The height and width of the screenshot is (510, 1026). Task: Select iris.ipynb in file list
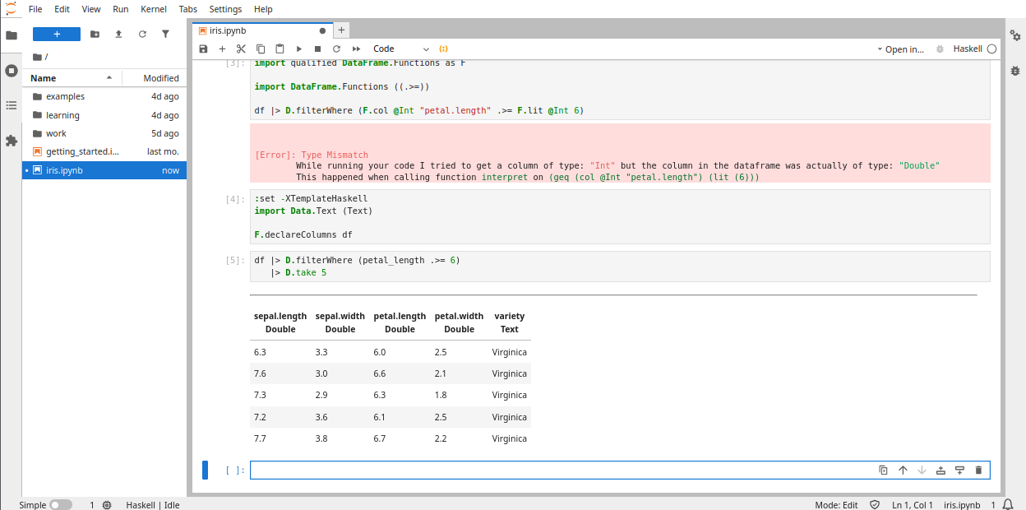point(104,170)
